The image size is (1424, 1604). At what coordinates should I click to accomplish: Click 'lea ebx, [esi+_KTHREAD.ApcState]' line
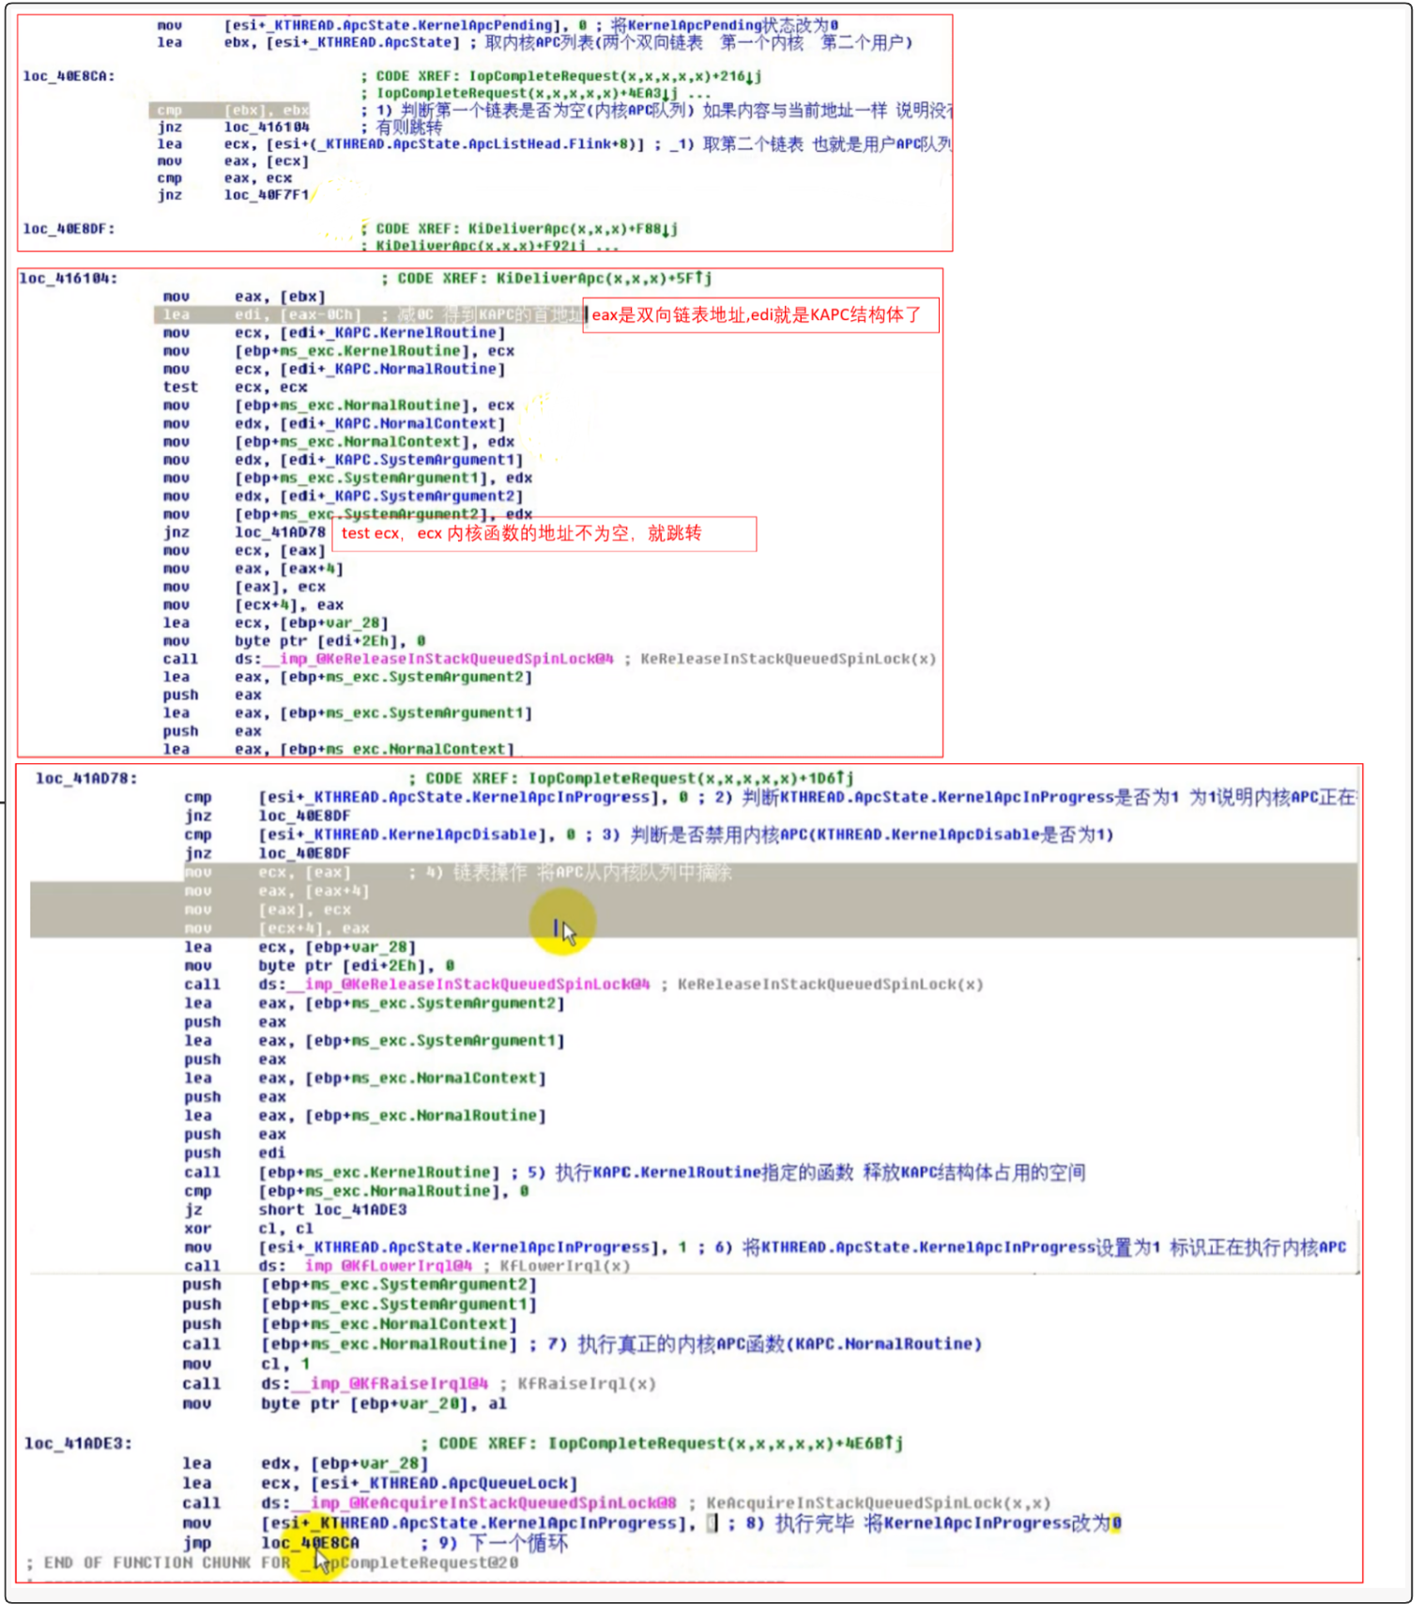point(310,42)
